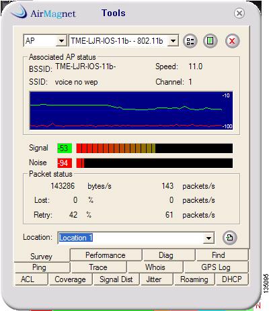The height and width of the screenshot is (311, 269).
Task: Click the green document log icon
Action: pos(210,41)
